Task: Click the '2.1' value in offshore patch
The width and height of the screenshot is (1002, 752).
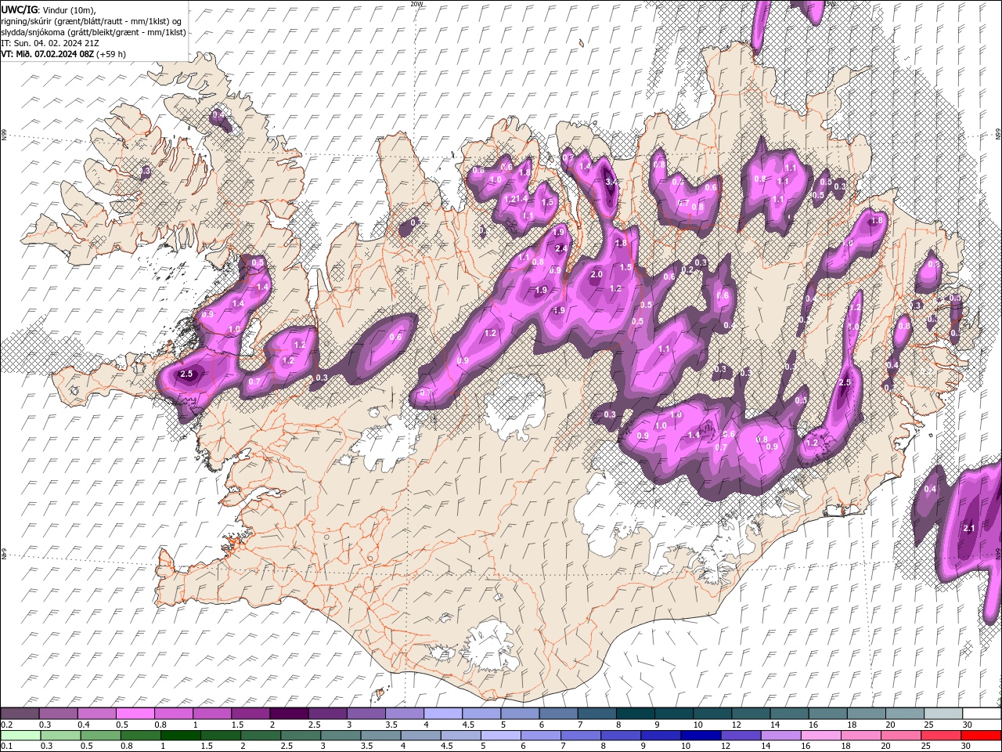Action: coord(968,529)
